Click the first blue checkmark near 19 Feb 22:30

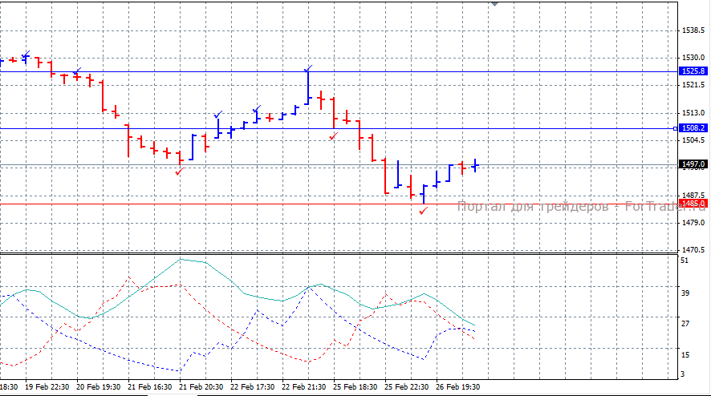click(x=26, y=55)
